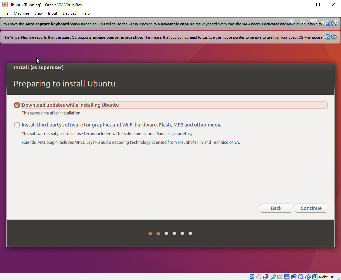Open the File menu
This screenshot has height=280, width=341.
[5, 13]
